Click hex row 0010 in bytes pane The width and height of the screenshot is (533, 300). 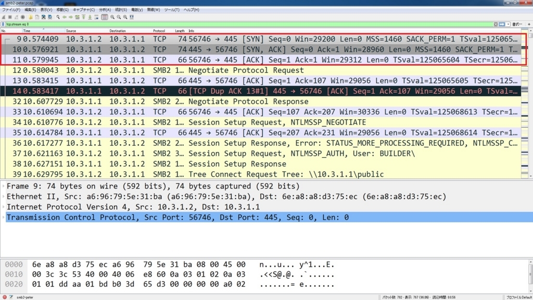[x=169, y=274]
